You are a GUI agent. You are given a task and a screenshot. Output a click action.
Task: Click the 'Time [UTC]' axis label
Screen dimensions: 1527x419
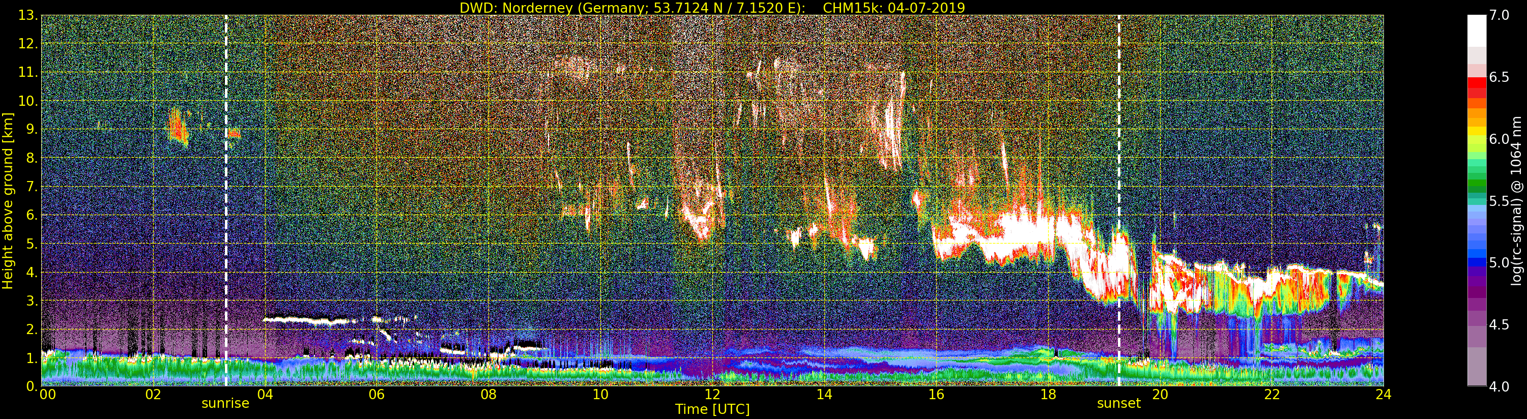712,409
